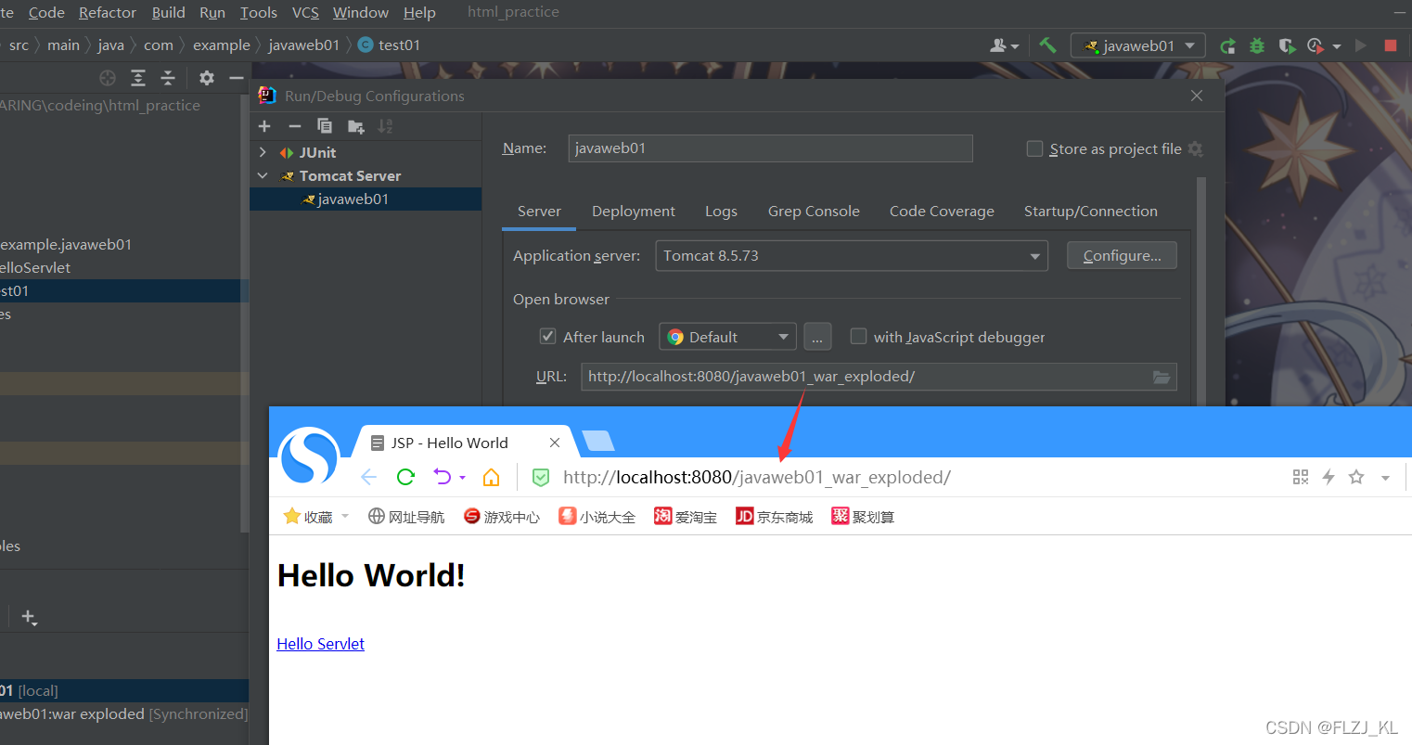Click the new folder icon in configurations toolbar
Image resolution: width=1412 pixels, height=745 pixels.
(x=355, y=126)
